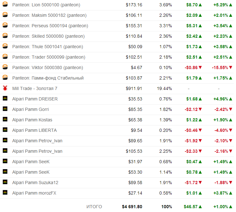
Task: Click the $50.09 balance for Thule
Action: click(135, 47)
